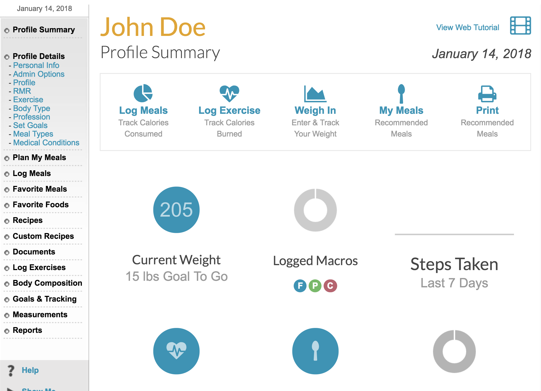Click the round heartbeat exercise button at bottom
The image size is (541, 391).
click(176, 351)
